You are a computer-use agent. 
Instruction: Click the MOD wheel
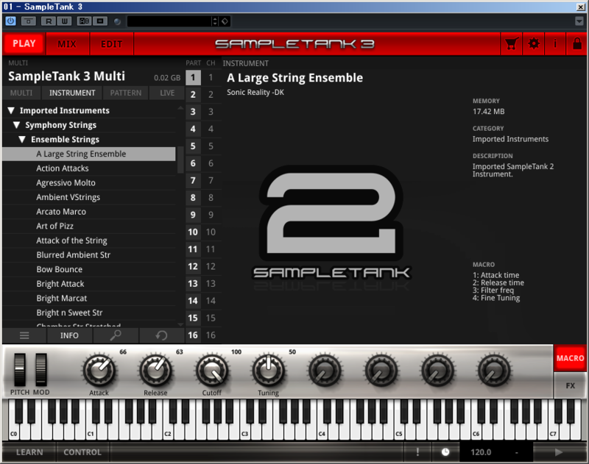tap(41, 370)
